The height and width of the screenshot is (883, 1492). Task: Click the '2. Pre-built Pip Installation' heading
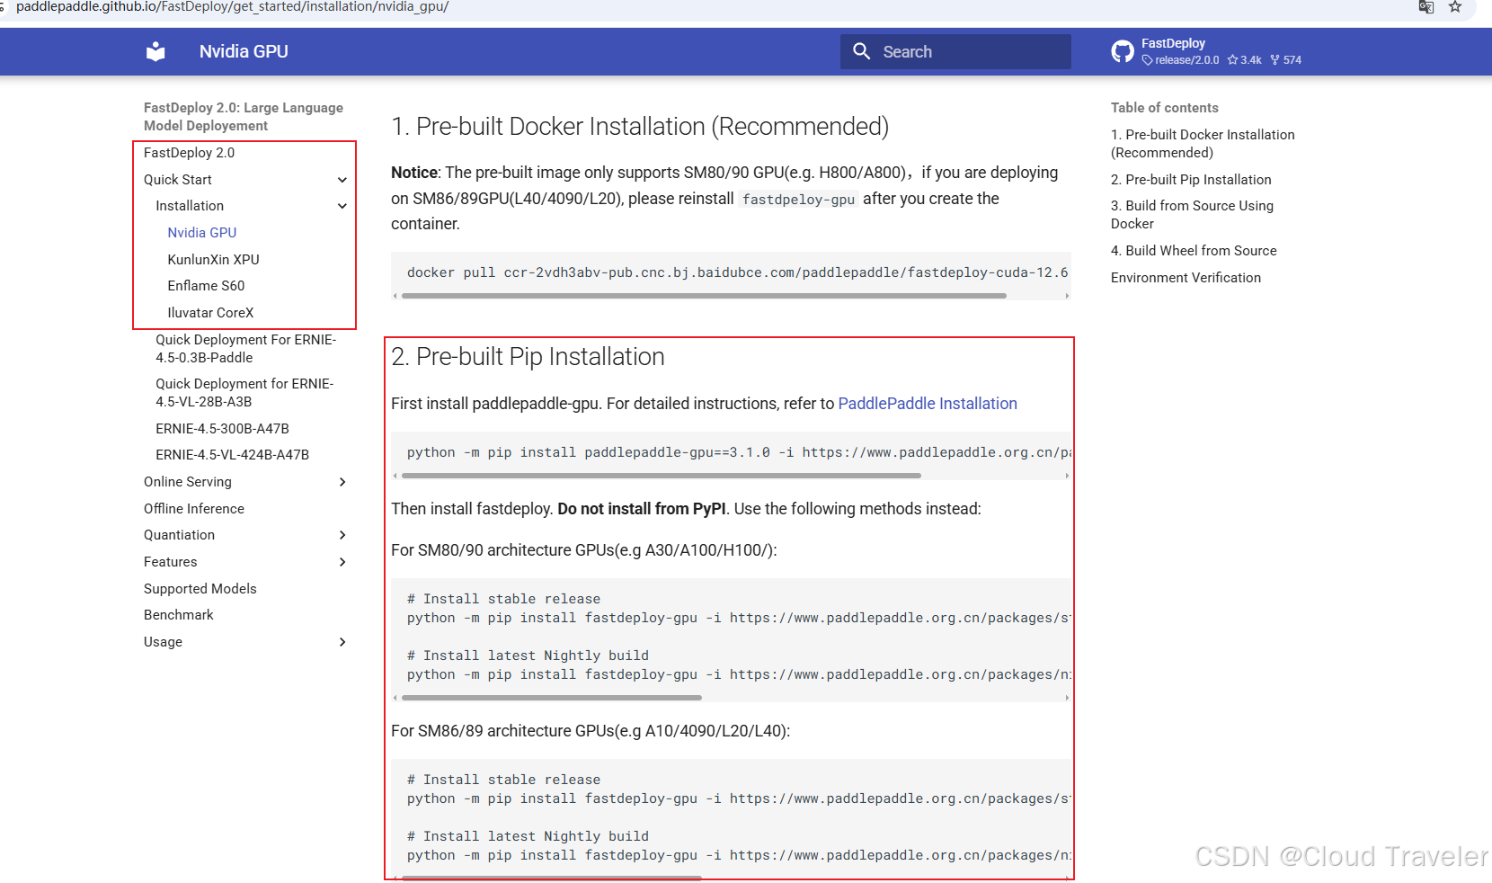pos(528,357)
